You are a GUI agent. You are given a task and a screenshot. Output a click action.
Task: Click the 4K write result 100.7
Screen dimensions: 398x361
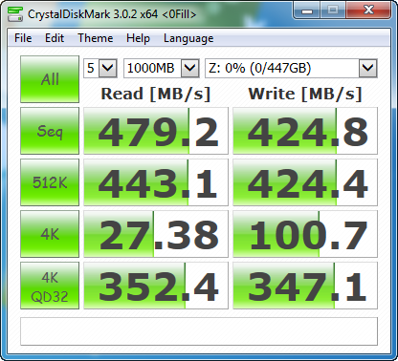[305, 234]
